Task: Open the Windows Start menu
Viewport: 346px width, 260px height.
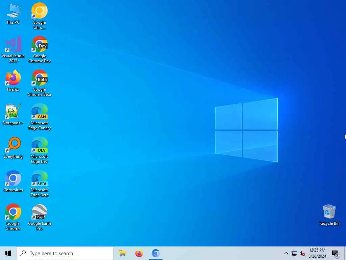Action: [x=8, y=253]
